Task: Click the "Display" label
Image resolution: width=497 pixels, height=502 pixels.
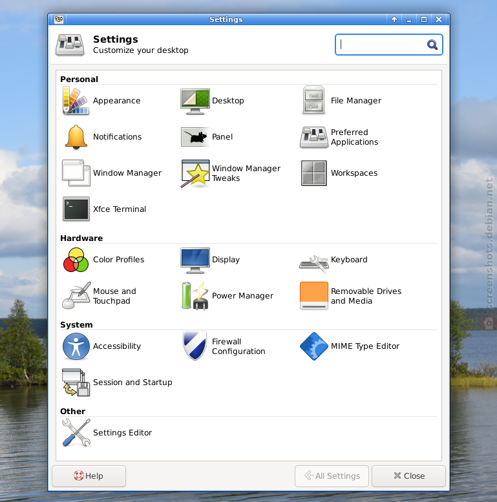Action: (x=226, y=259)
